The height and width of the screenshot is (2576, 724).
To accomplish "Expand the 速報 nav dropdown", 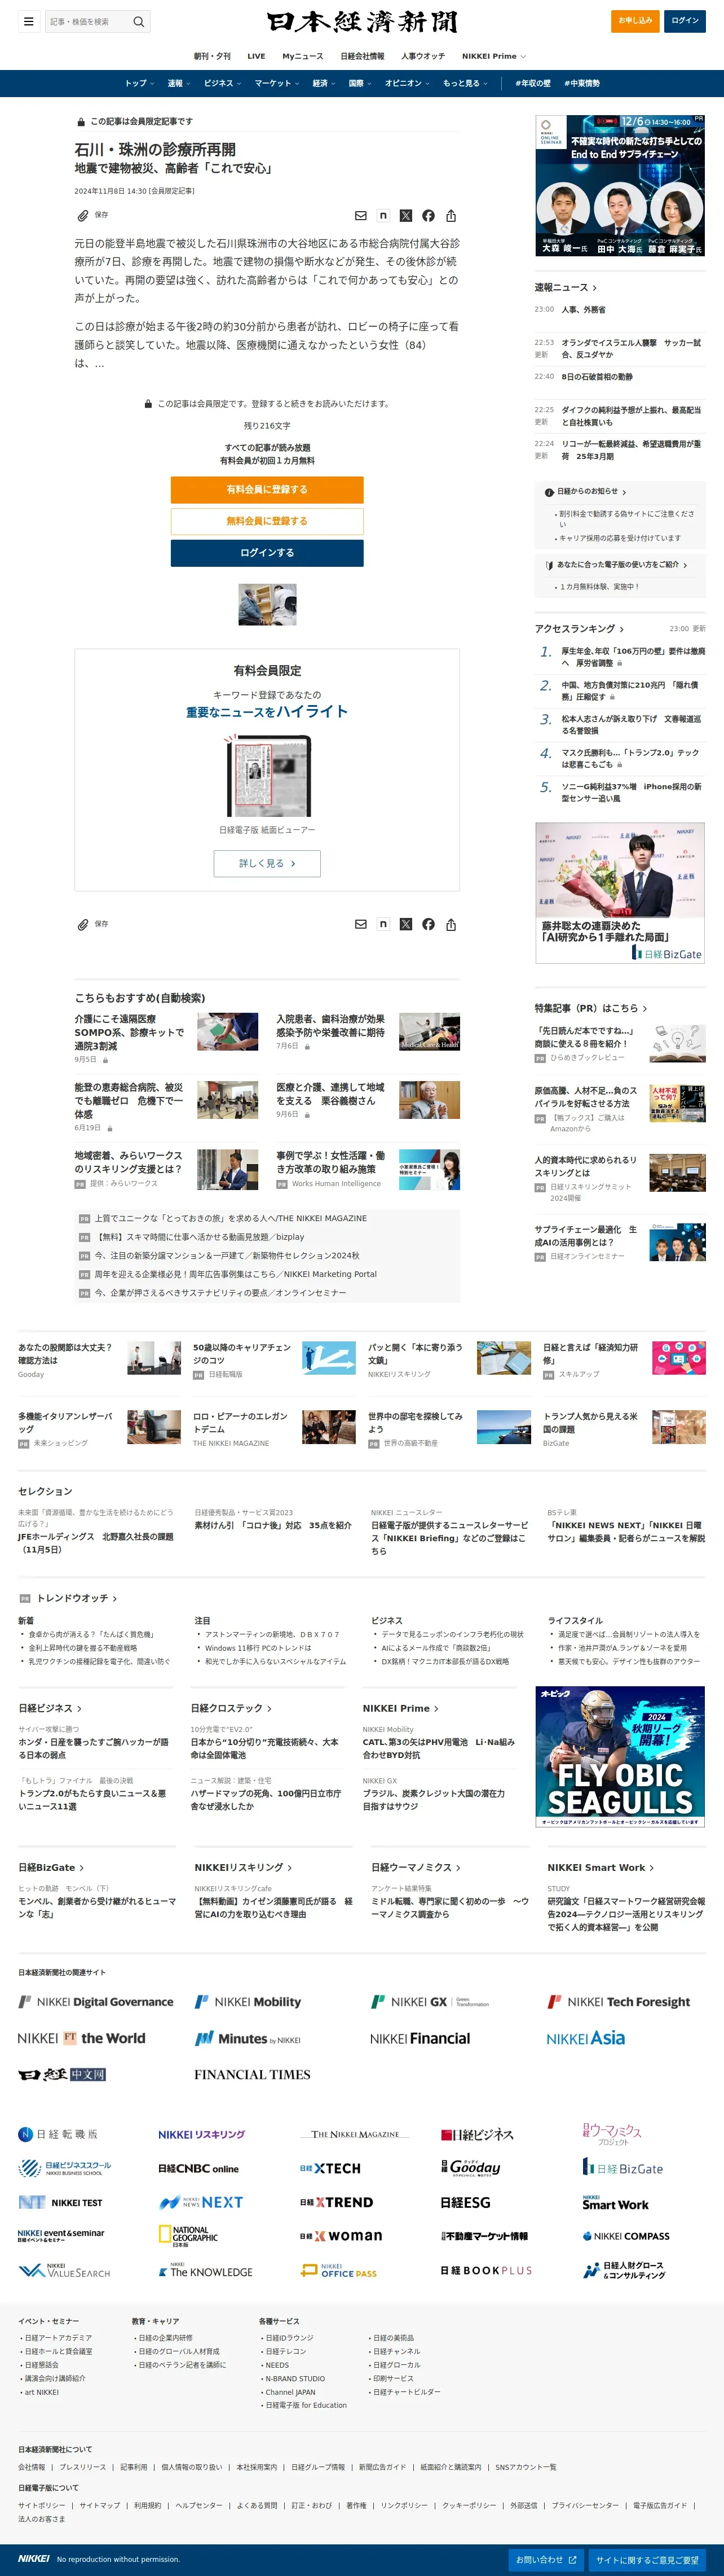I will tap(179, 83).
